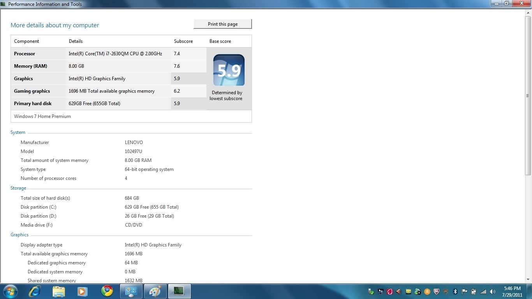Click the 'More details about my computer' heading
532x299 pixels.
pos(55,25)
